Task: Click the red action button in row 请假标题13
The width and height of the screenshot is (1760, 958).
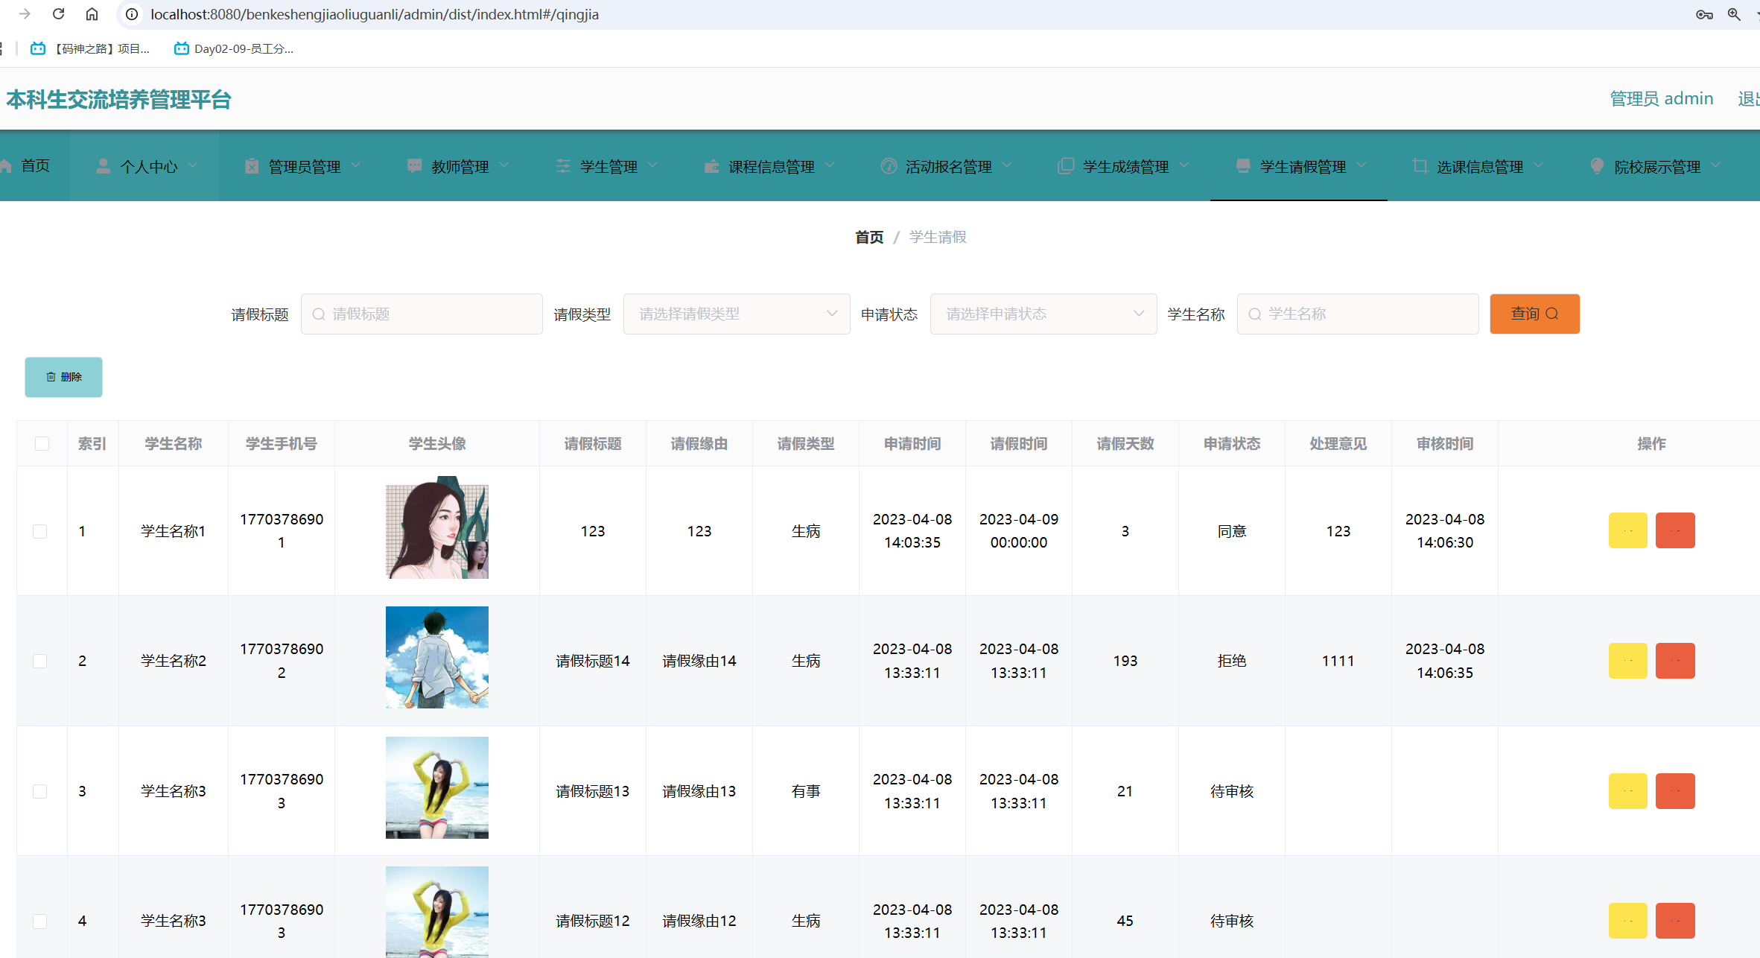Action: tap(1675, 791)
